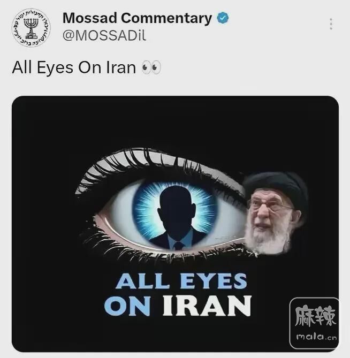The height and width of the screenshot is (358, 350).
Task: Open the Mossad Commentary profile avatar
Action: [31, 28]
